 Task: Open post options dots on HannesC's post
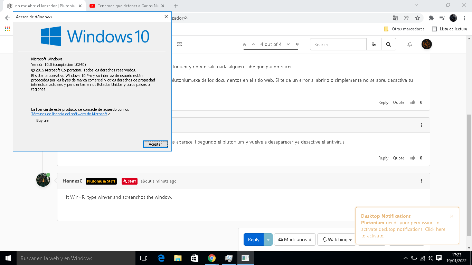pos(421,180)
